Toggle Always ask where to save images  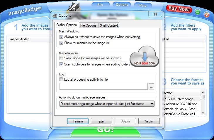pos(61,37)
